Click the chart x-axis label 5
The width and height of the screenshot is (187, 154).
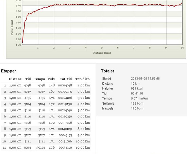point(102,48)
